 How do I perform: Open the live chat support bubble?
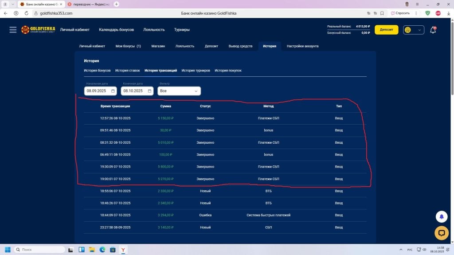click(x=441, y=233)
